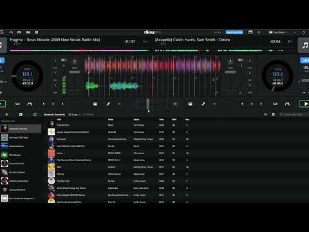Click the right deck jog wheel showing 135.1

[x=277, y=76]
